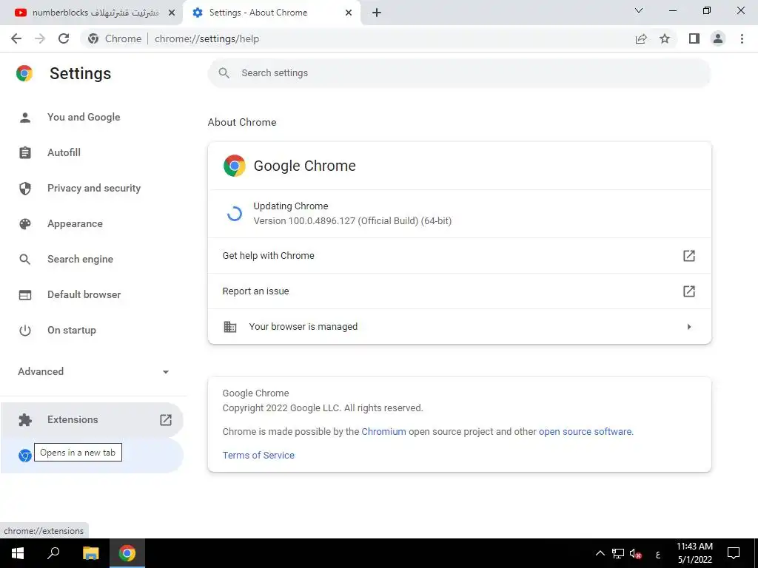
Task: Click the Search settings input field
Action: pos(459,73)
